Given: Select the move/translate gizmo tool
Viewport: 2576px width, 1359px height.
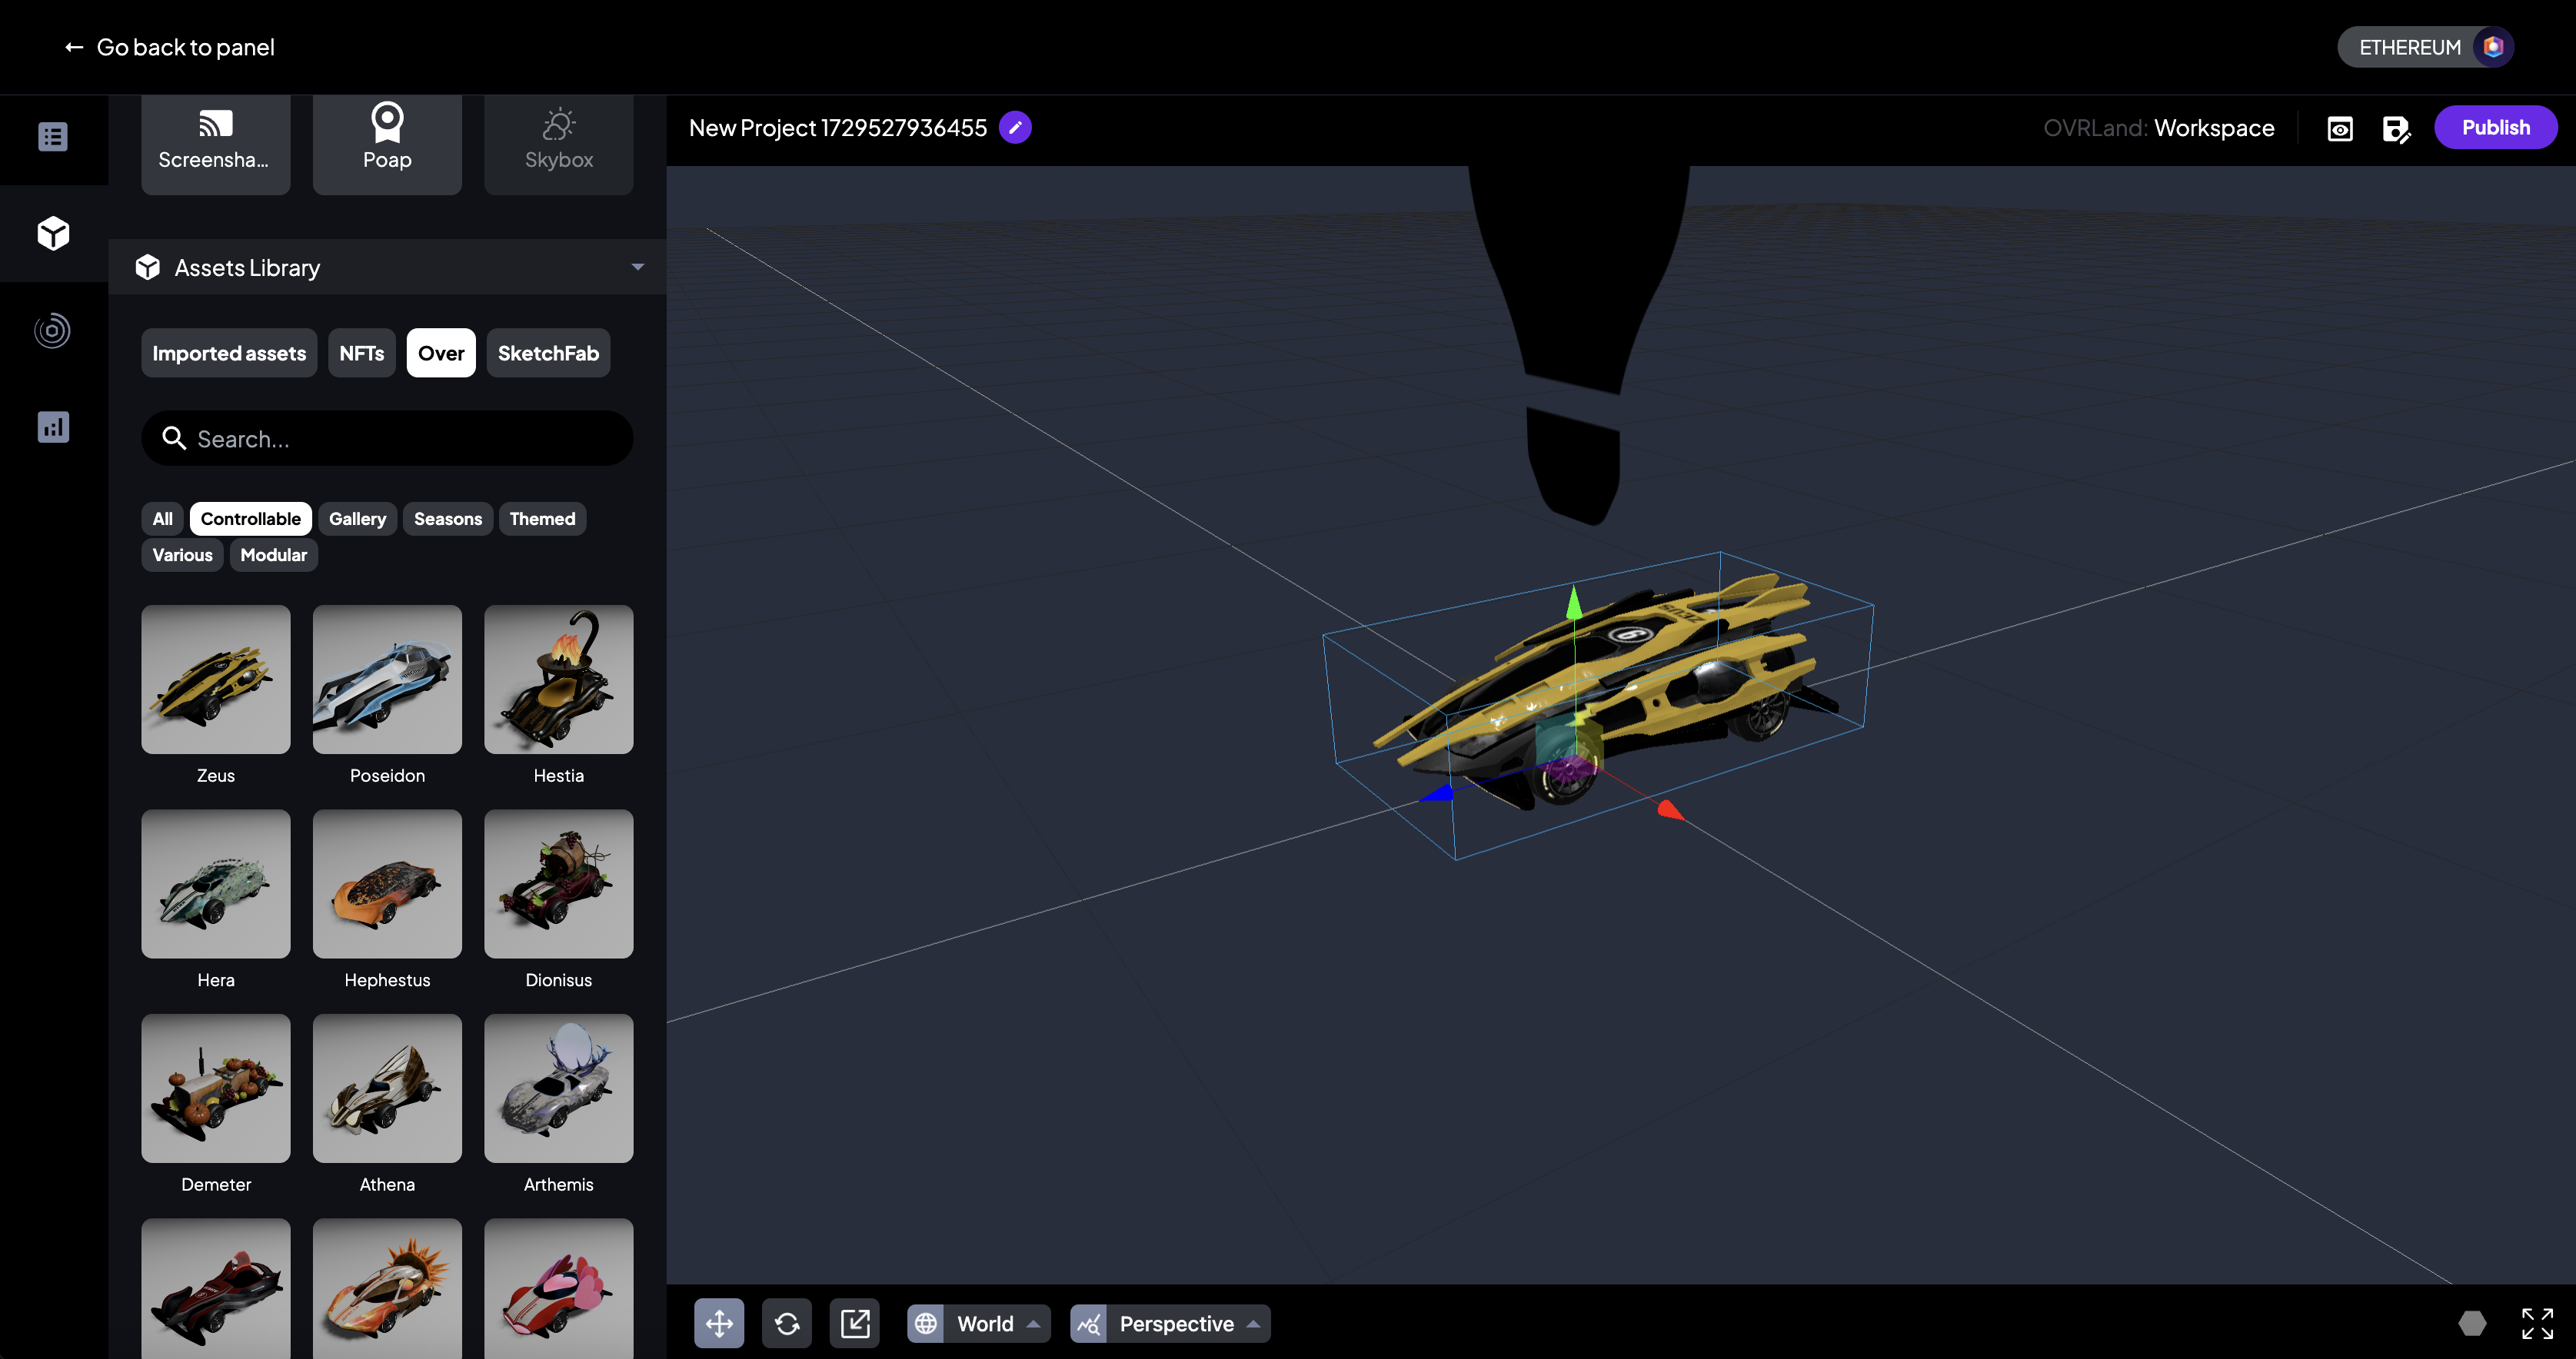Looking at the screenshot, I should 719,1323.
